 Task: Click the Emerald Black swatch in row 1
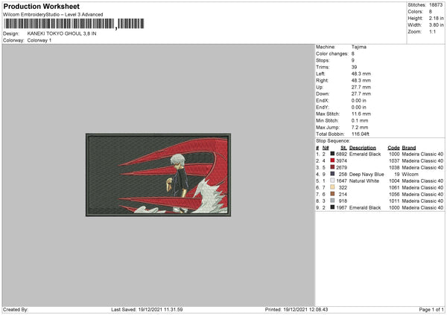(332, 154)
